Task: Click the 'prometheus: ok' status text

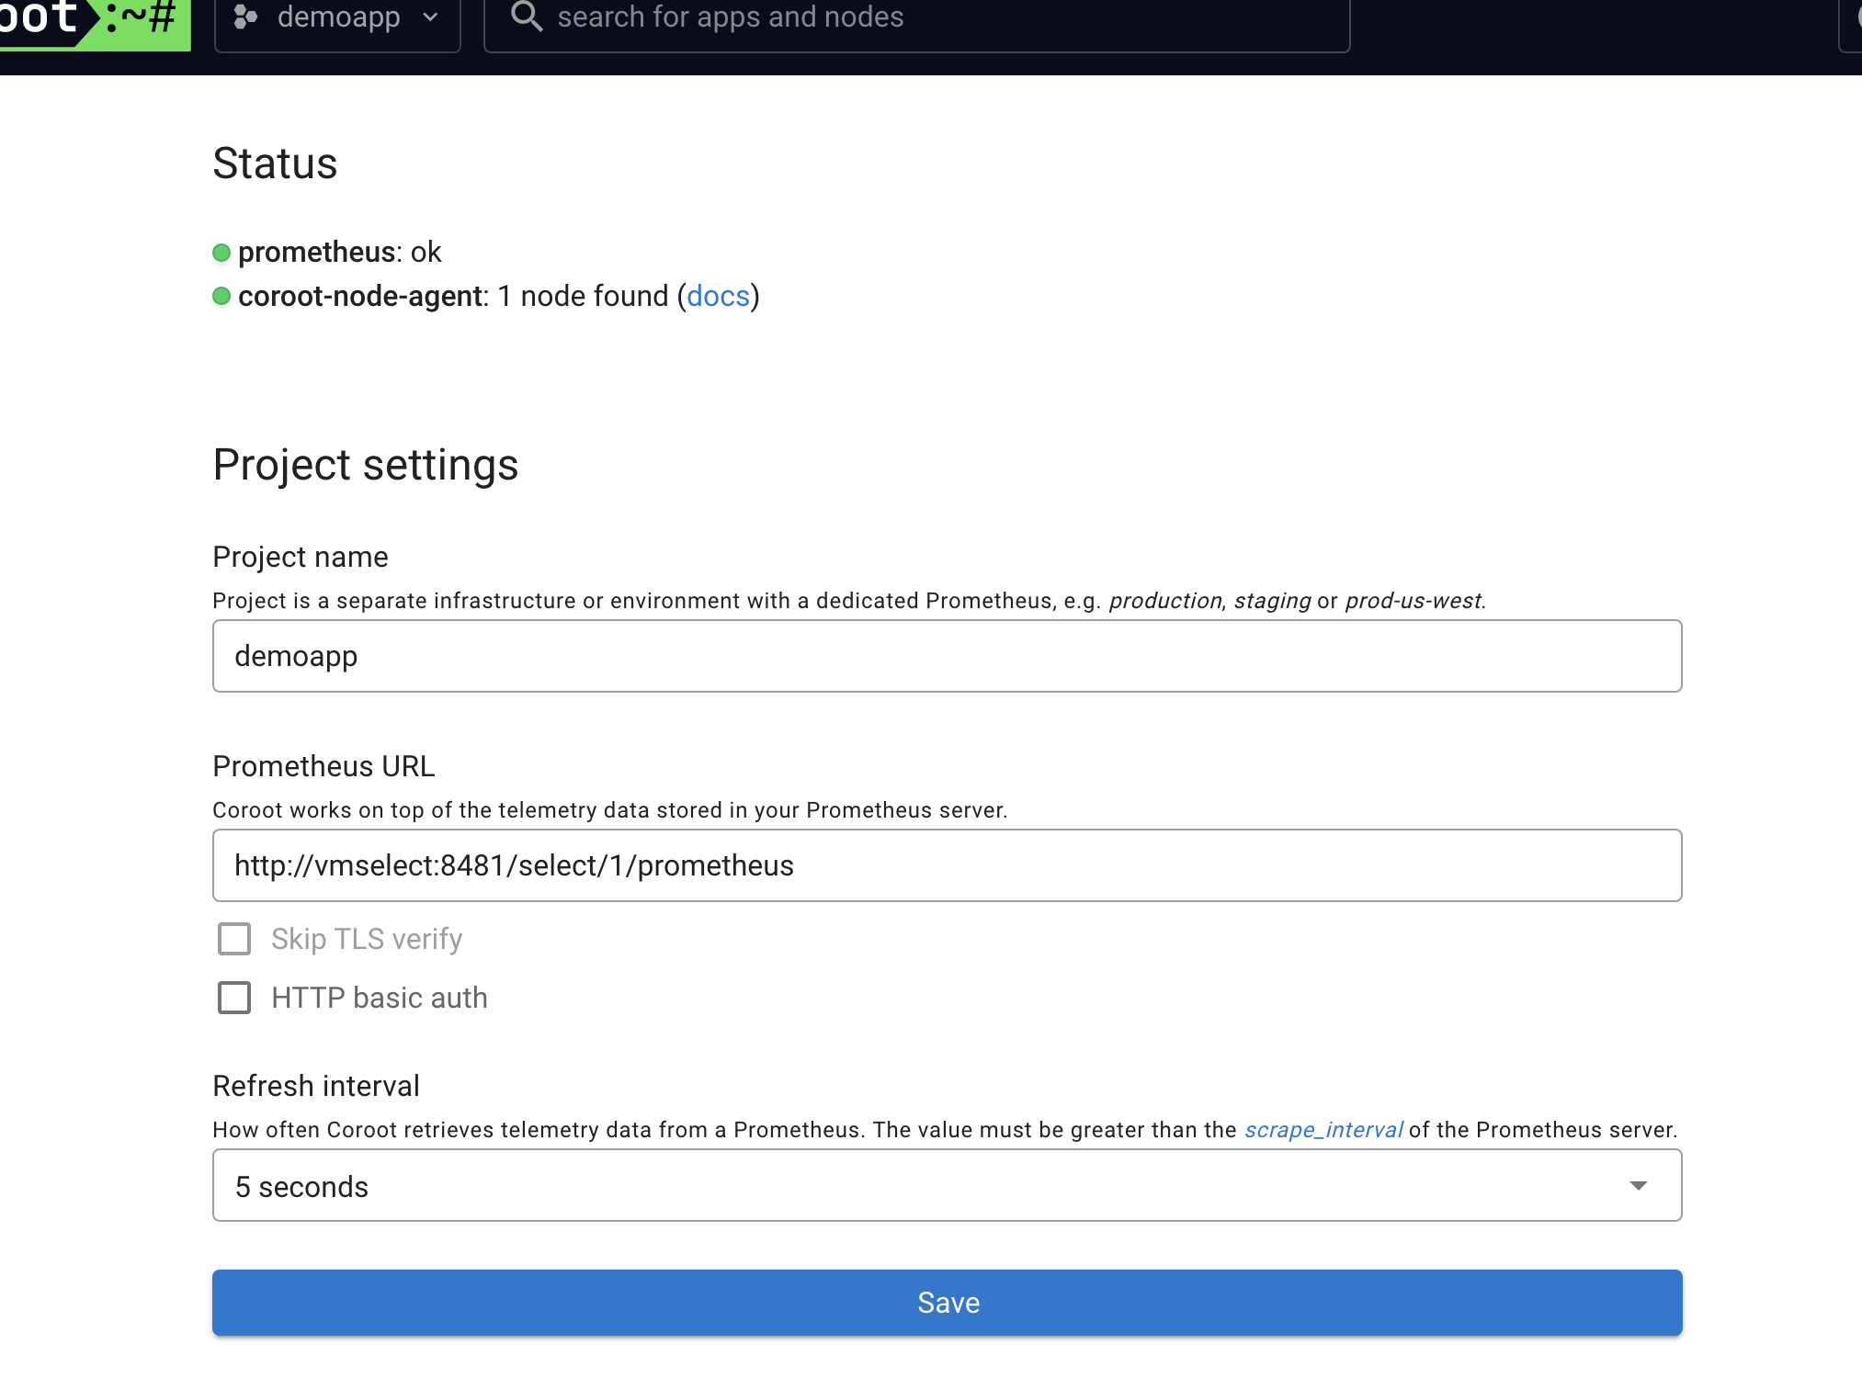Action: coord(339,252)
